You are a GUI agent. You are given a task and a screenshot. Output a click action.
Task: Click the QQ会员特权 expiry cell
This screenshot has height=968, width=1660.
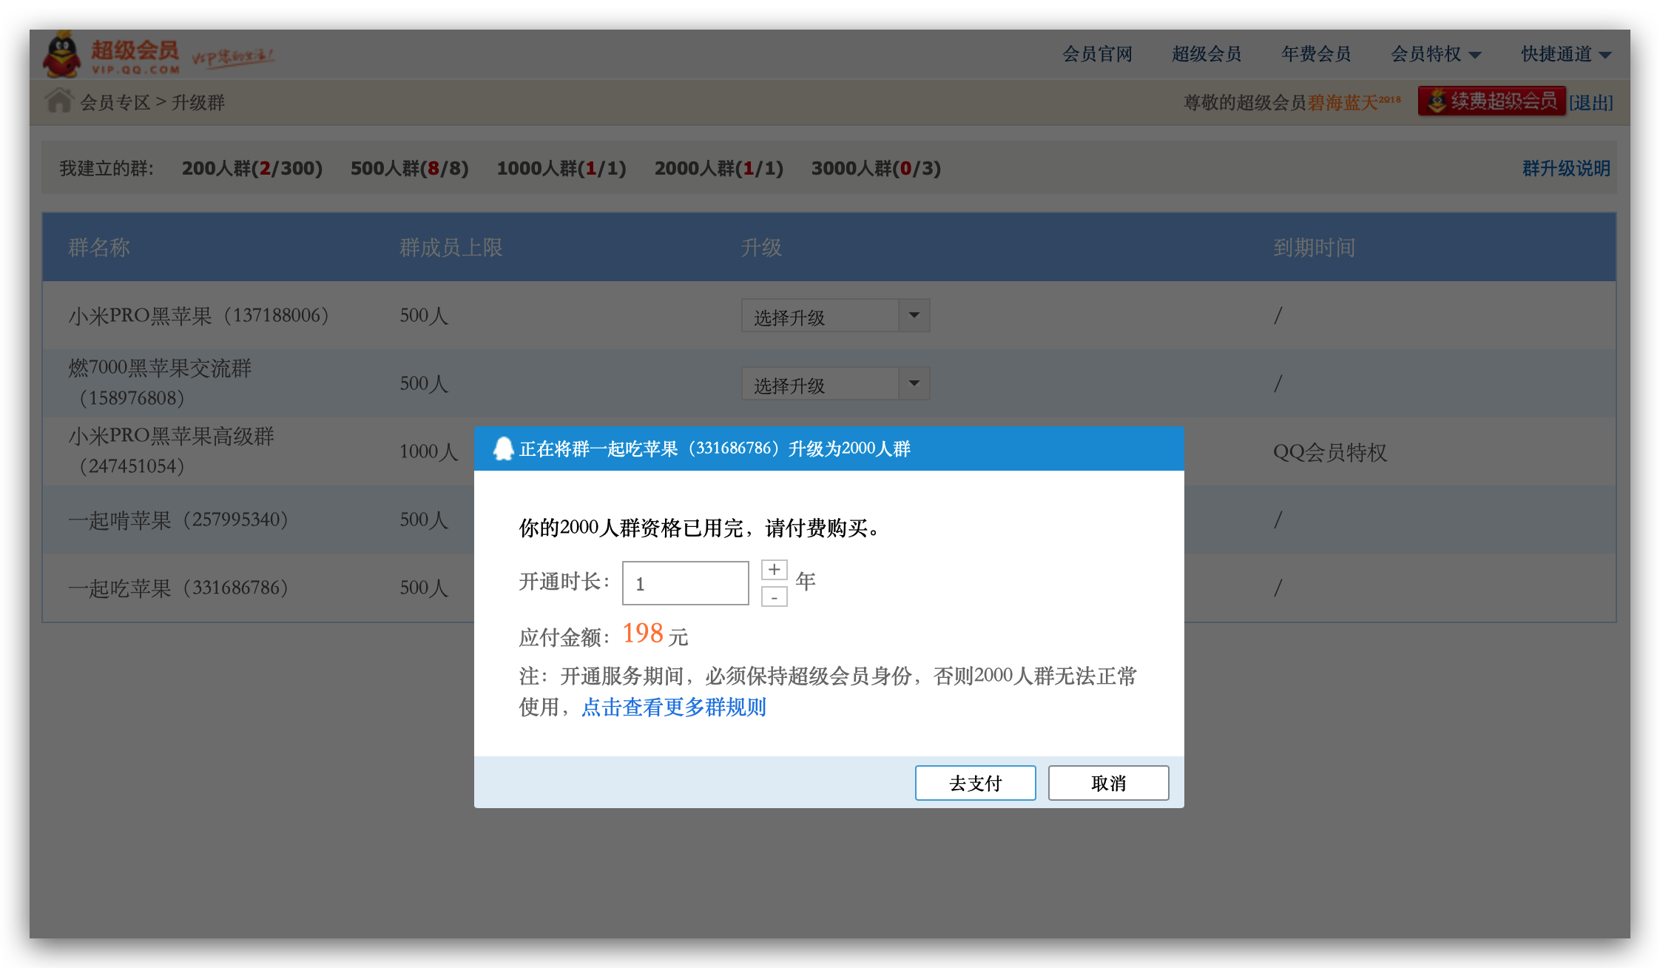coord(1330,452)
